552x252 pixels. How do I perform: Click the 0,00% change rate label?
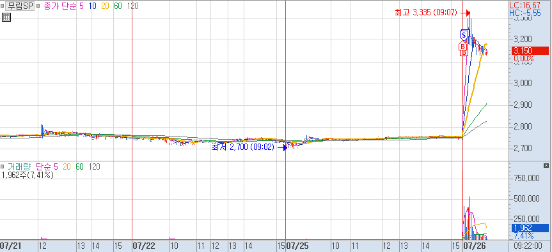point(524,59)
